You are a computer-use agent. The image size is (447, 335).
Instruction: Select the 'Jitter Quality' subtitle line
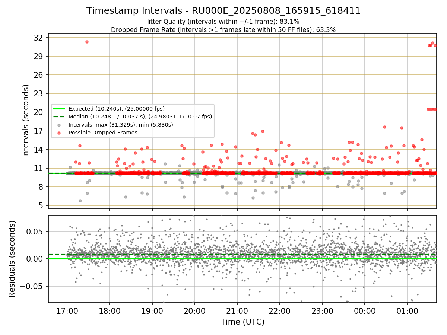pos(223,22)
